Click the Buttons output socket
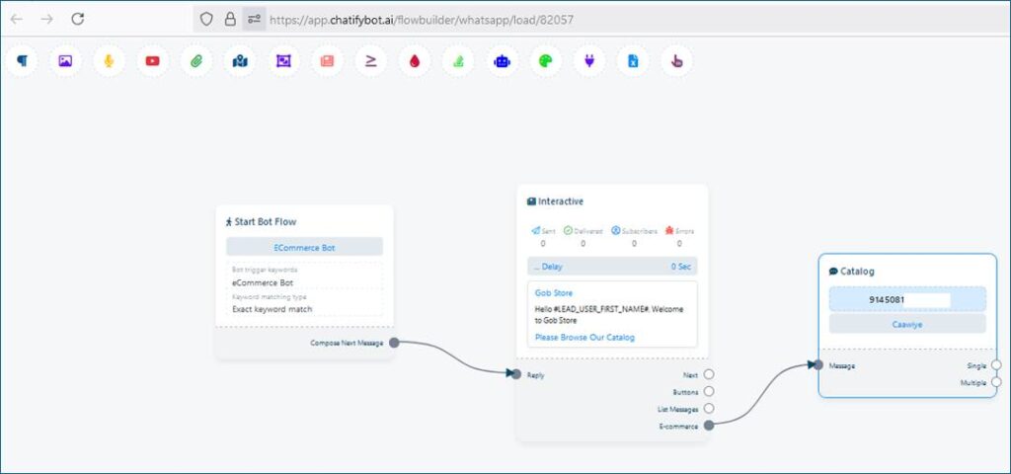The image size is (1011, 474). tap(709, 392)
